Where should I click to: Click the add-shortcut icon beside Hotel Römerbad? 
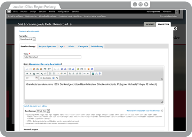tap(71, 24)
